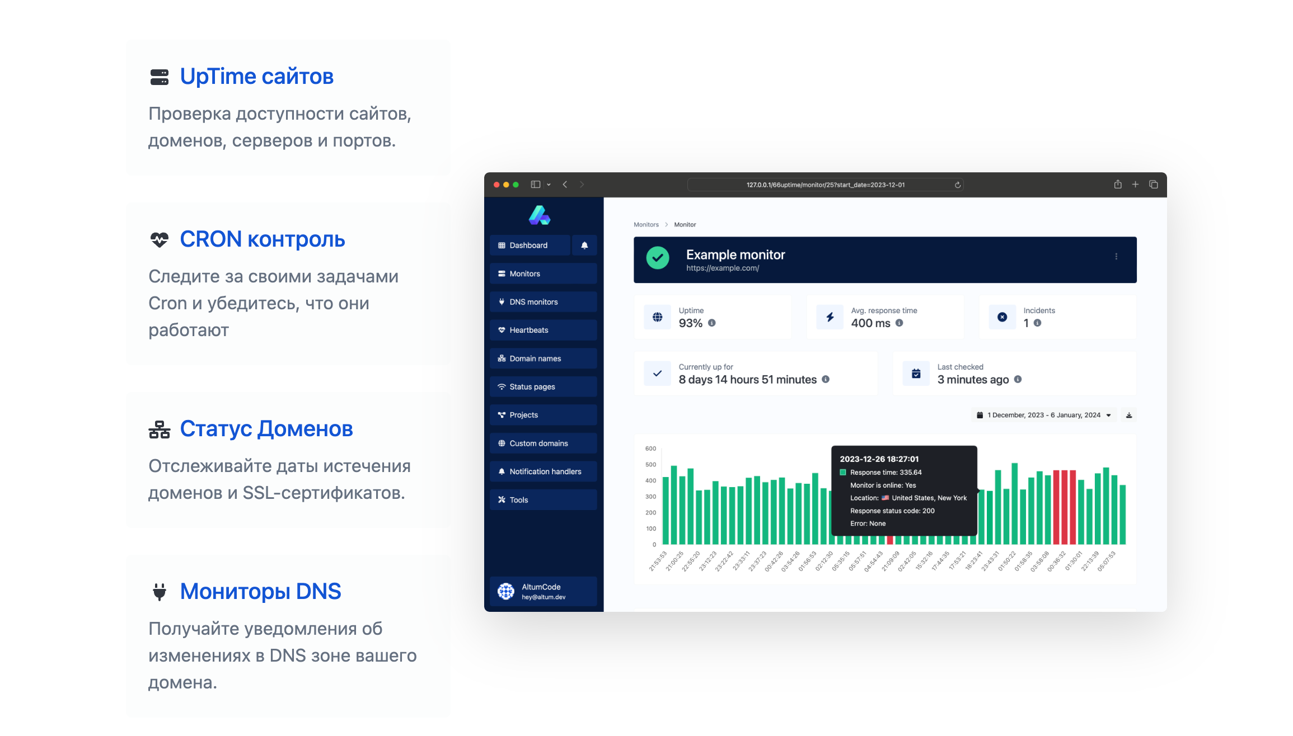1293x736 pixels.
Task: Expand the sidebar toggle chevron in browser
Action: pyautogui.click(x=549, y=185)
